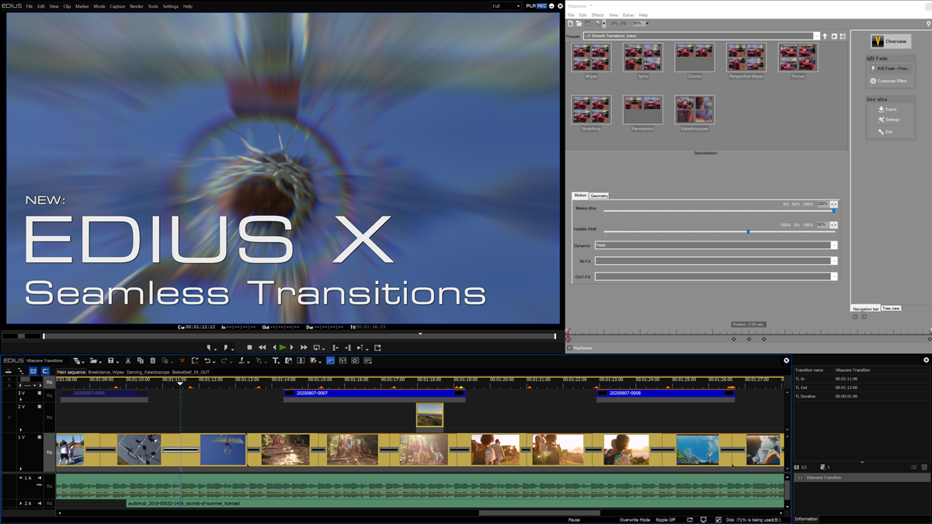
Task: Click the Open project folder icon in EDIUS
Action: coord(93,360)
